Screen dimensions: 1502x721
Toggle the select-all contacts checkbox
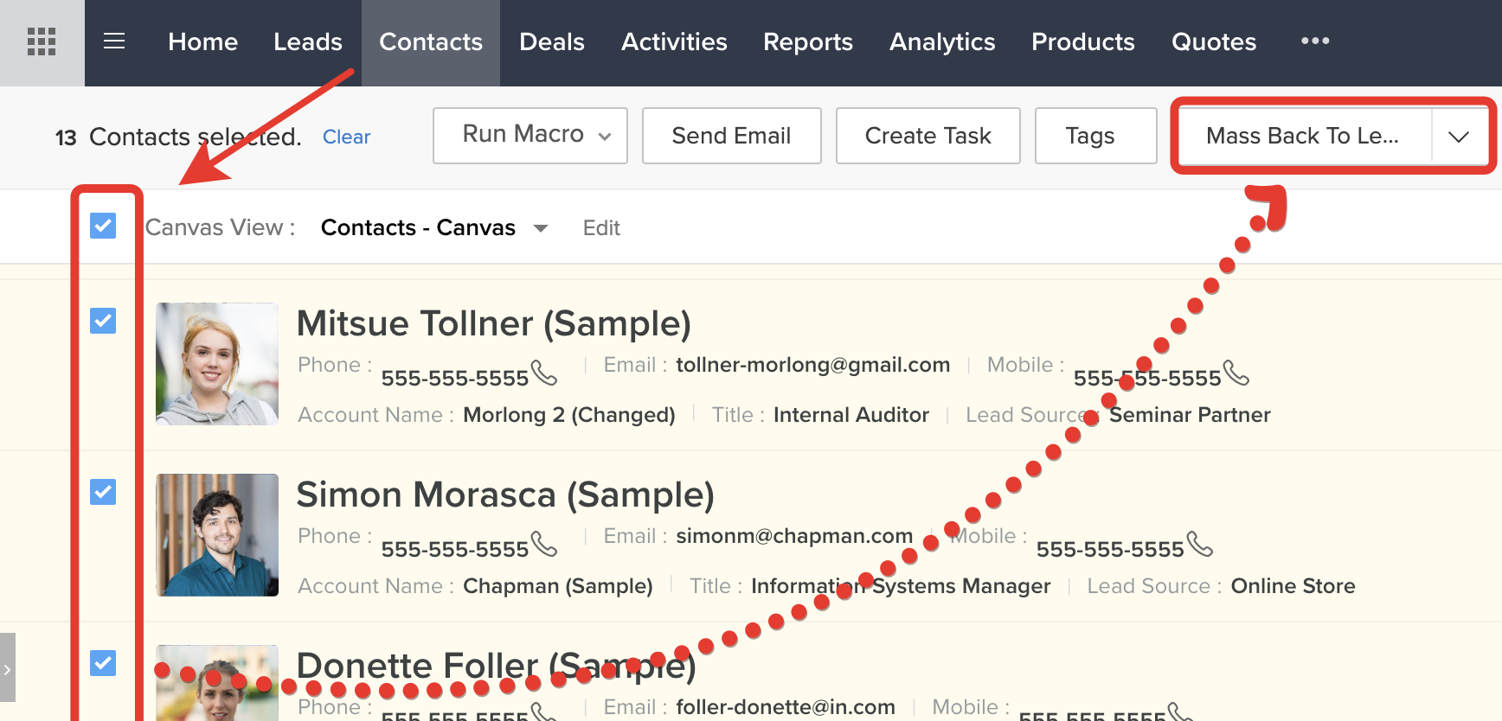pyautogui.click(x=103, y=227)
